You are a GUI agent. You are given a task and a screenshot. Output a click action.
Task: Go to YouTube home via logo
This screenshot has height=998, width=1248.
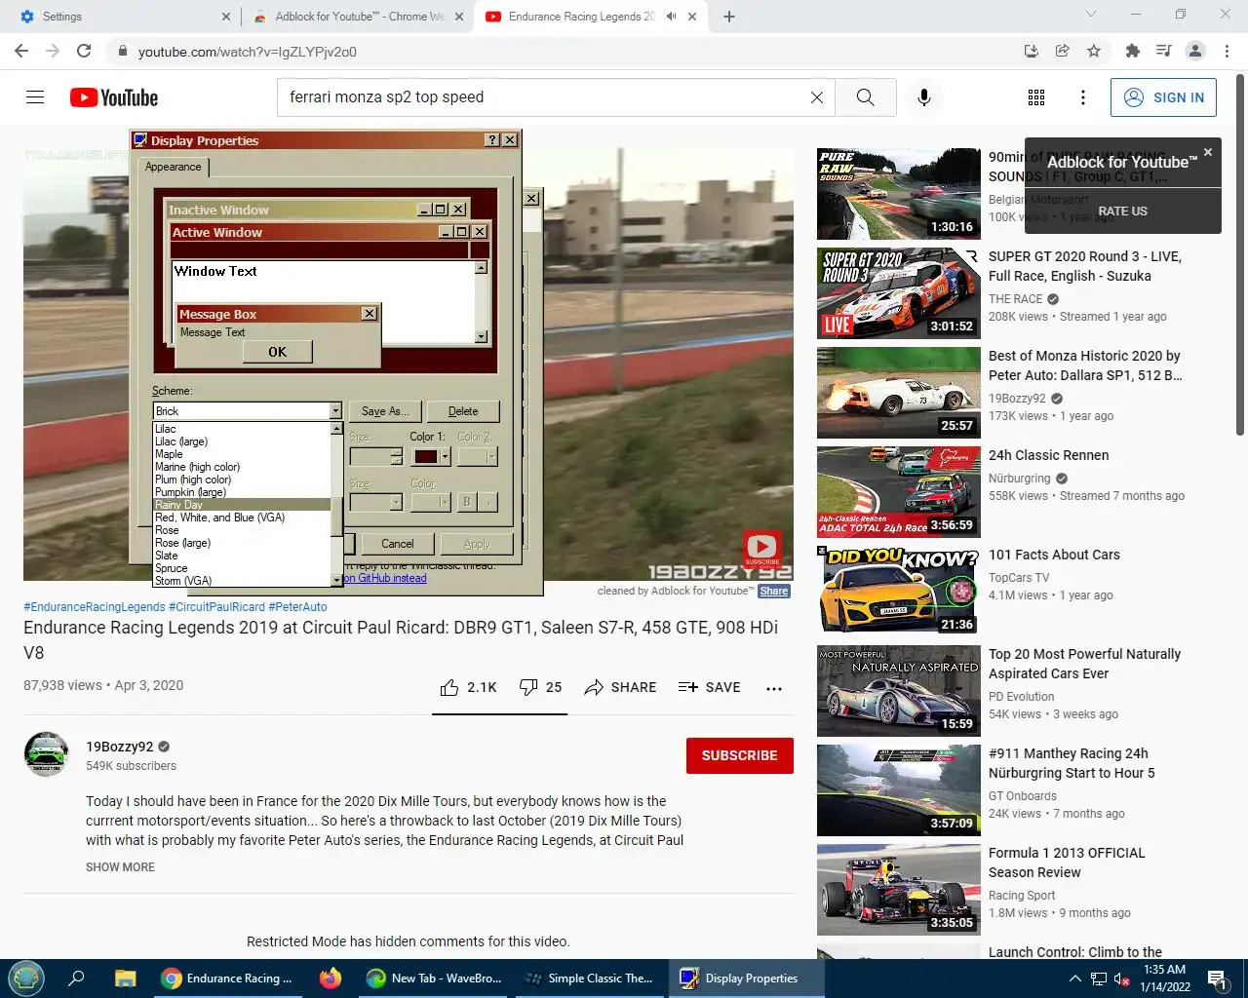114,97
